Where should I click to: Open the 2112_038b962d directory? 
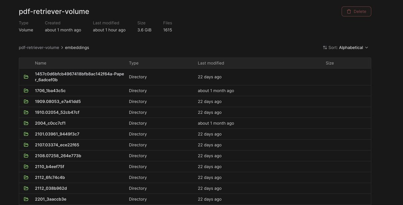click(x=51, y=188)
